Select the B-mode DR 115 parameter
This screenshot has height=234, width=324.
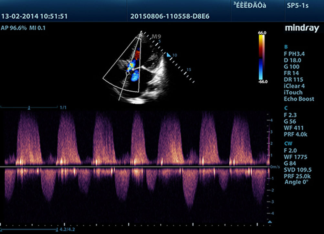[293, 80]
